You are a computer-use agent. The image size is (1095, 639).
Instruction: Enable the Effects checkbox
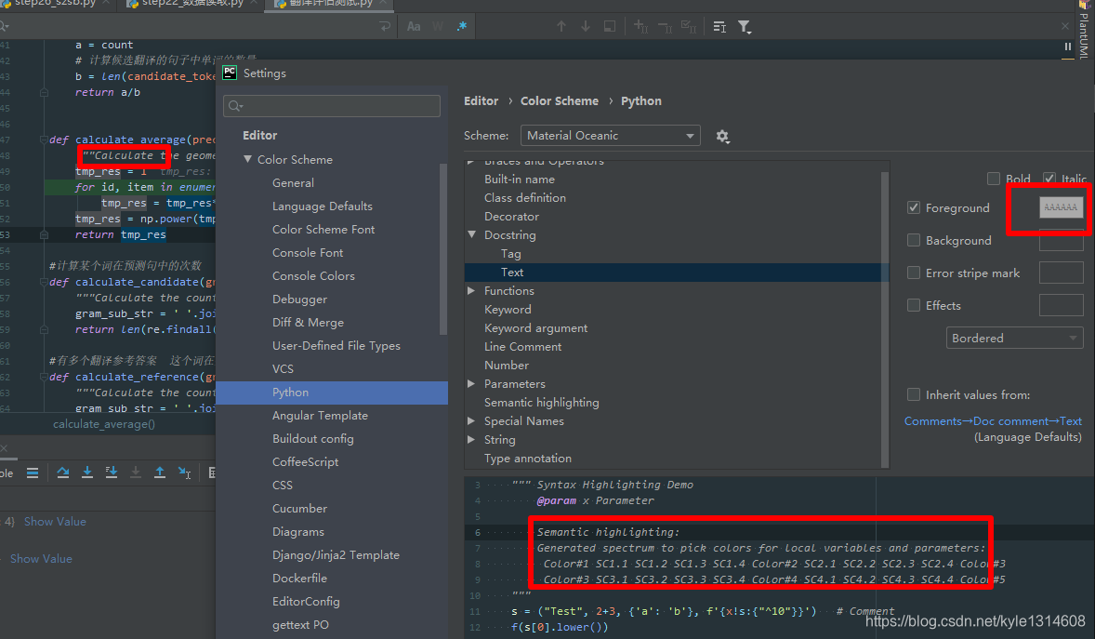pyautogui.click(x=914, y=305)
